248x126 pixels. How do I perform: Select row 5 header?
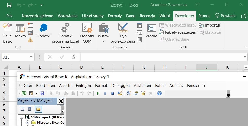[4, 98]
